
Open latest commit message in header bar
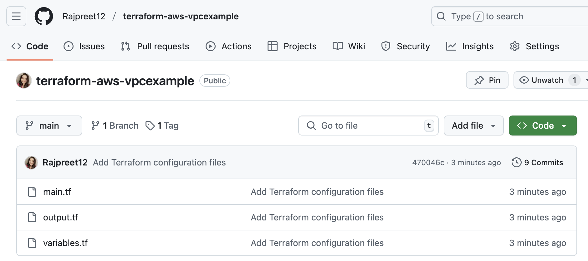(159, 162)
